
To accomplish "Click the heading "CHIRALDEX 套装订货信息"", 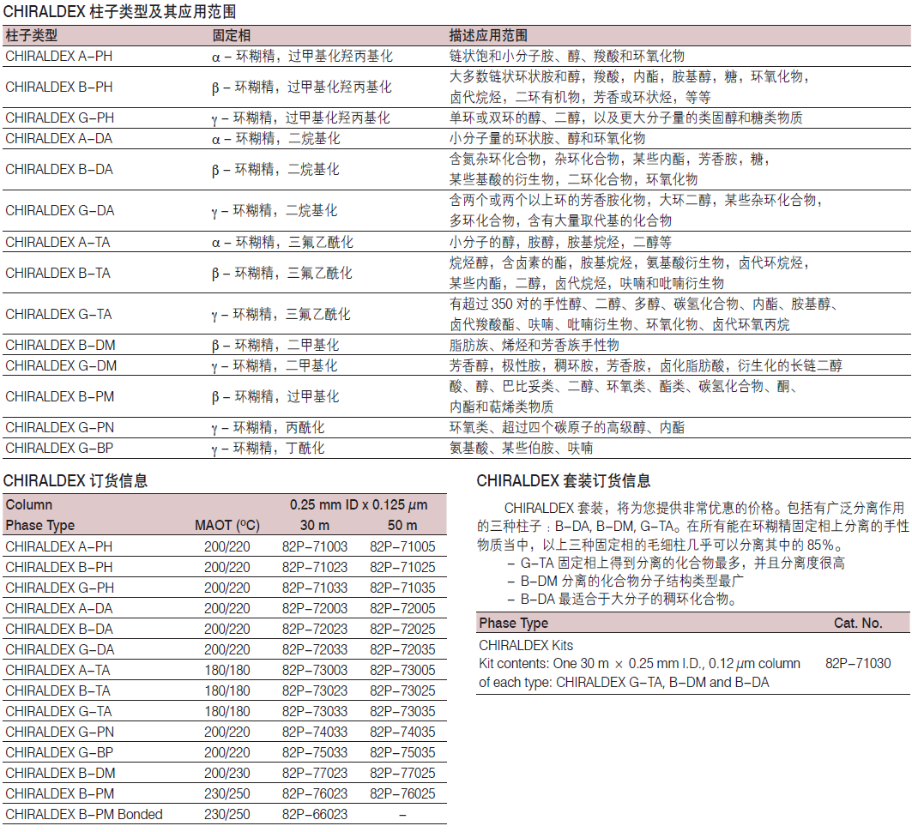I will point(564,481).
